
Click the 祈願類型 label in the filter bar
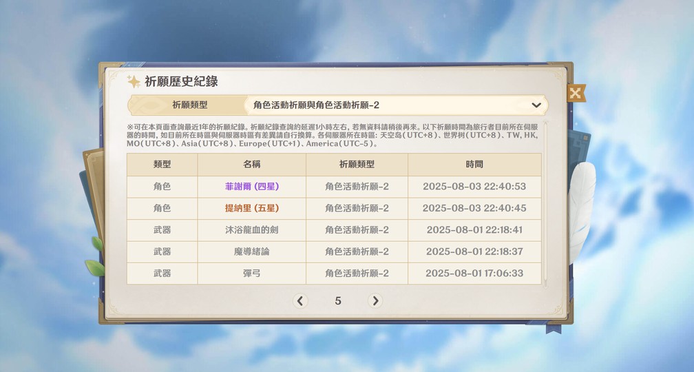pos(190,105)
